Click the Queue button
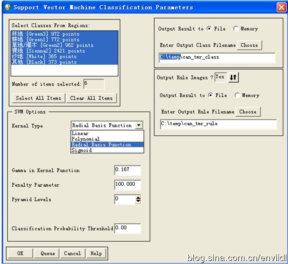The image size is (288, 264). (x=47, y=253)
